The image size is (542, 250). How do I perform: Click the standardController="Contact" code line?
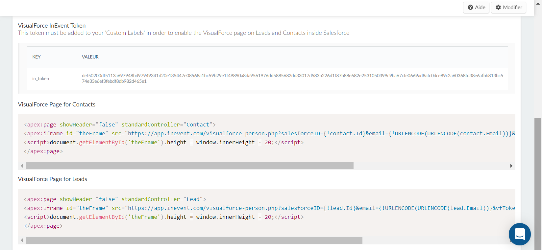120,125
